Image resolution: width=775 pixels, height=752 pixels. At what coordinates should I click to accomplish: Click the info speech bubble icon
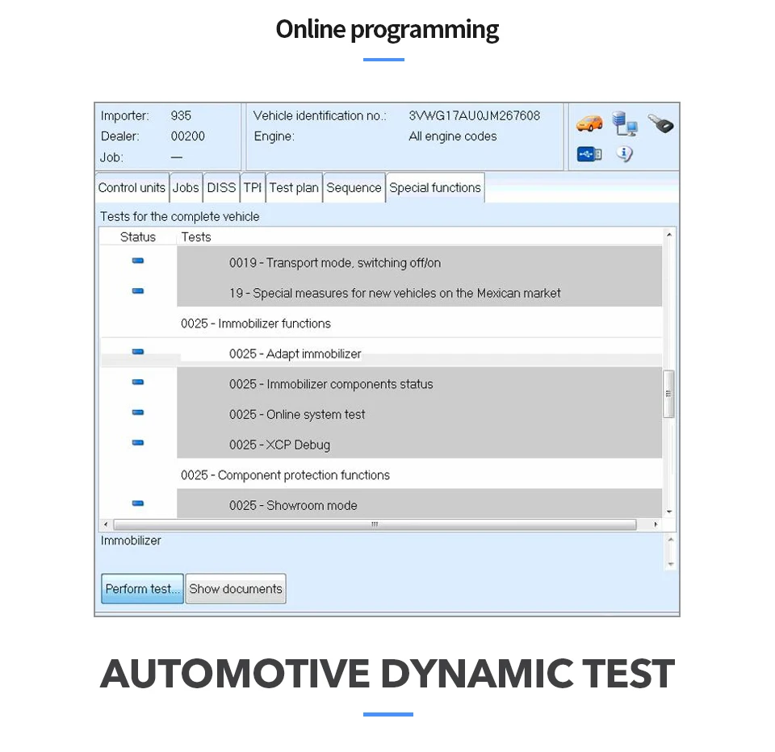coord(624,154)
